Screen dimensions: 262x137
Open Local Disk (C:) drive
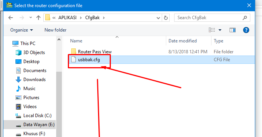coord(37,116)
